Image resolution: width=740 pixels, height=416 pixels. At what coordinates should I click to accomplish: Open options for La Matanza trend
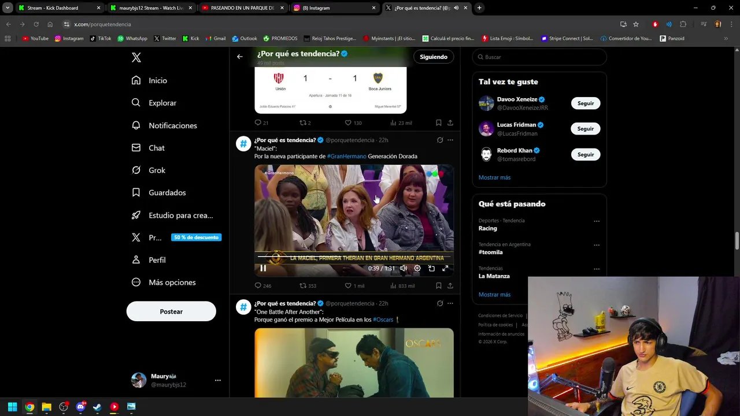click(597, 269)
